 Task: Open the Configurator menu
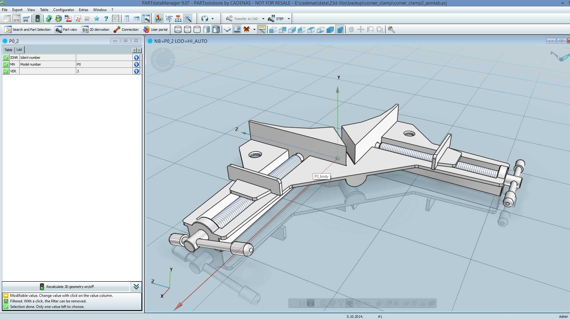tap(64, 10)
